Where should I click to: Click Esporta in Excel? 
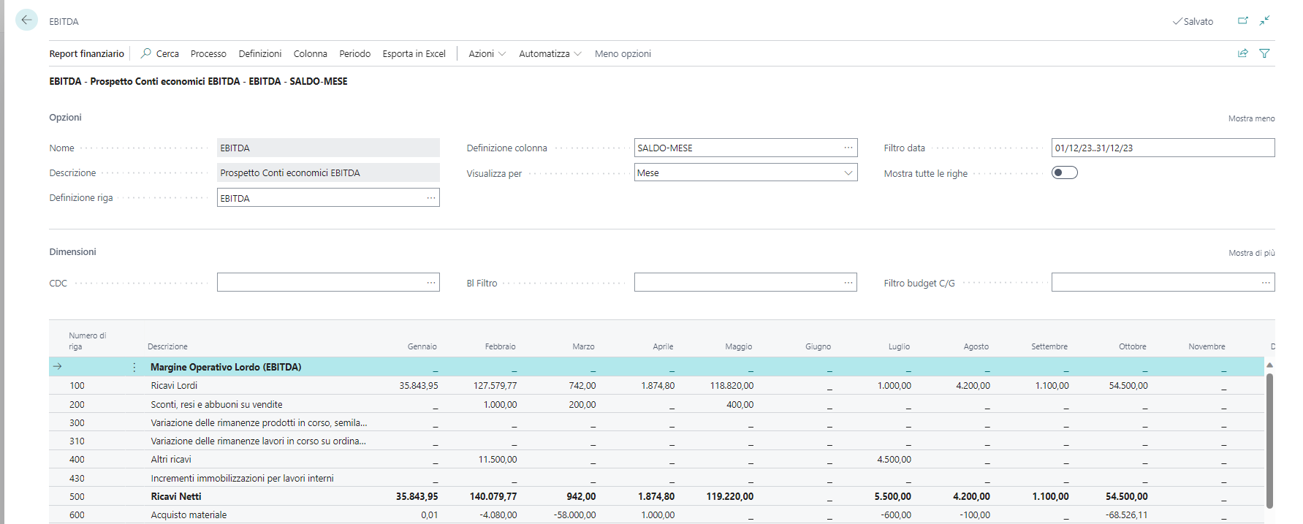414,53
